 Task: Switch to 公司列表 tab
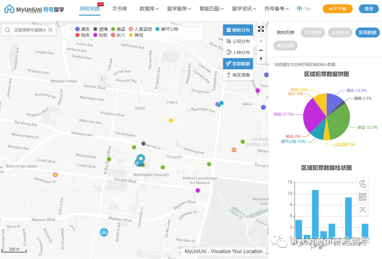(313, 33)
